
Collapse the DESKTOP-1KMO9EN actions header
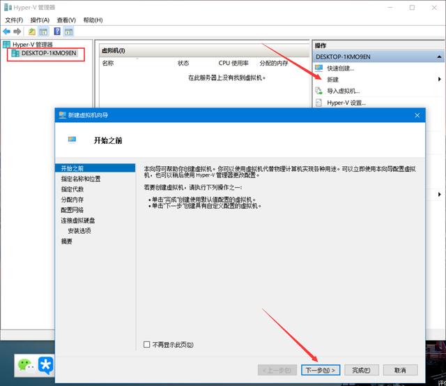pyautogui.click(x=439, y=57)
